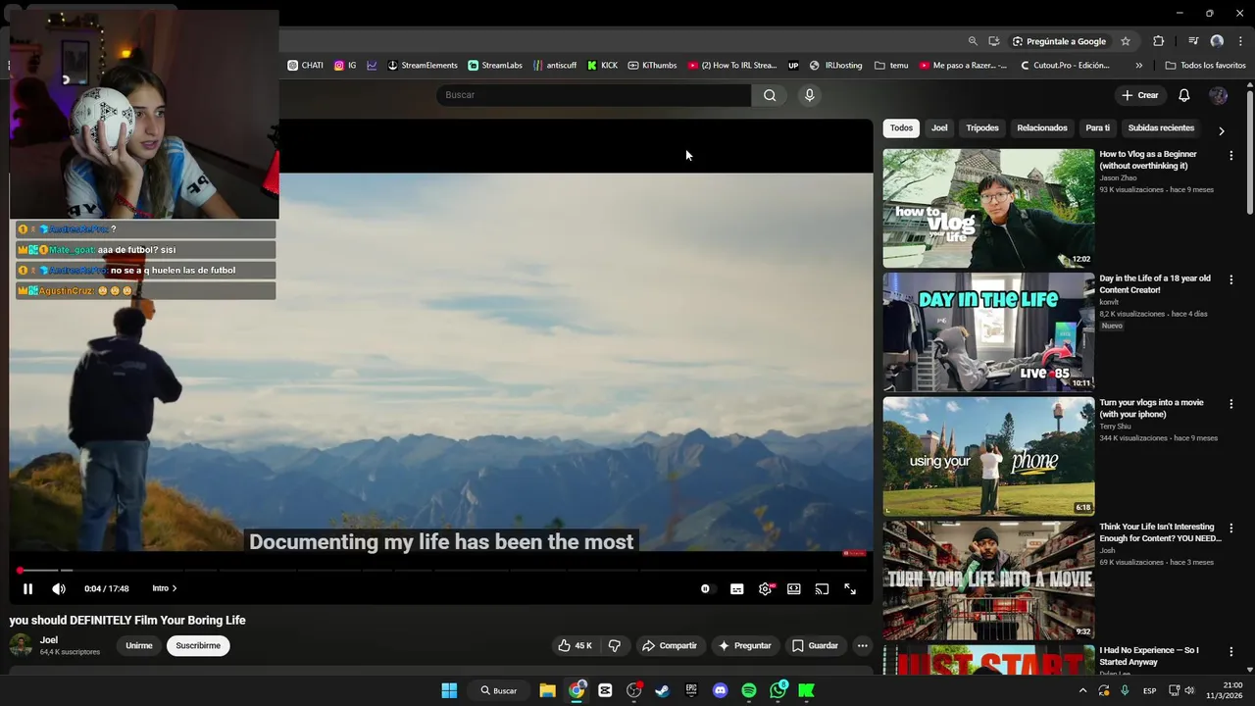Open the YouTube account avatar menu
The image size is (1255, 706).
(1218, 95)
